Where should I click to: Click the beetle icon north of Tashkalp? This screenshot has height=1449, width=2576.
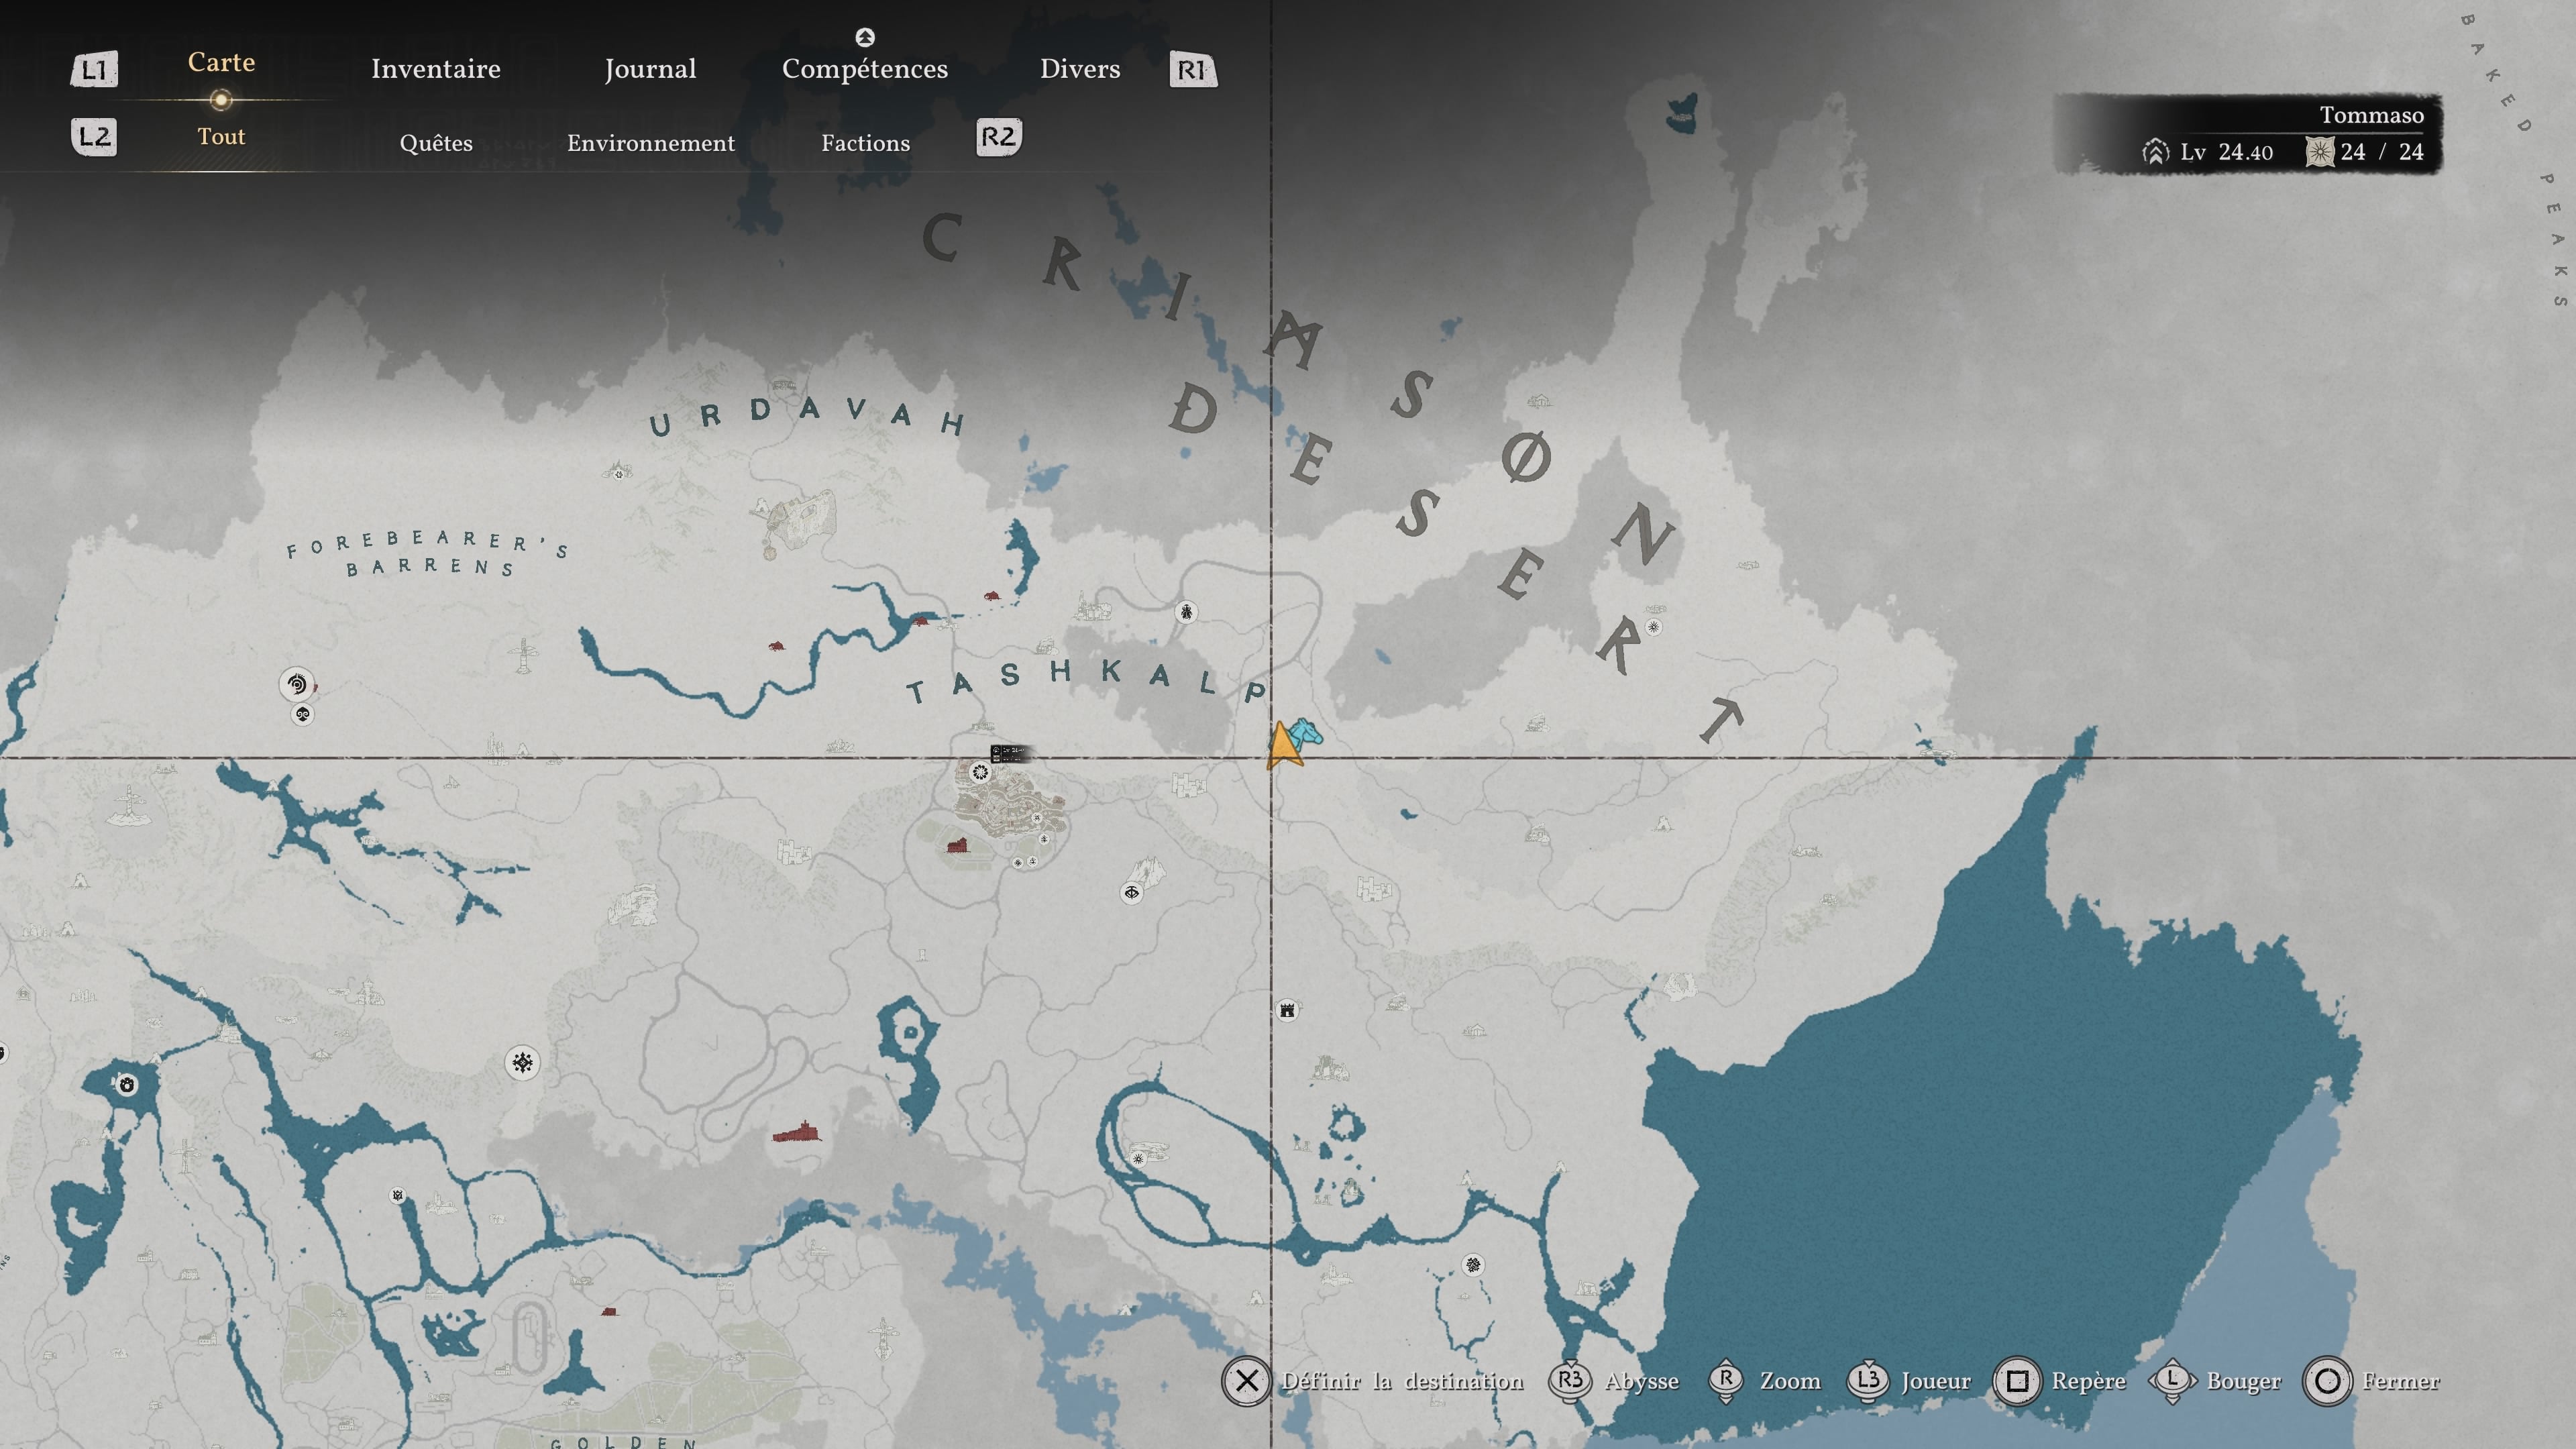(x=1186, y=612)
